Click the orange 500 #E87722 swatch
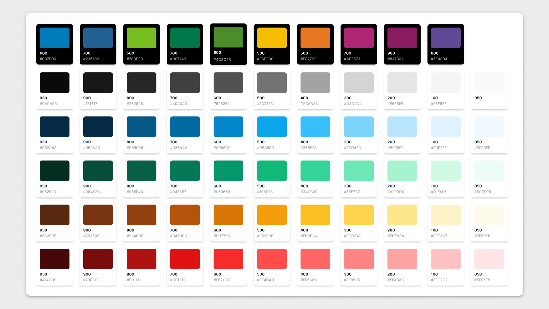549x309 pixels. [315, 38]
